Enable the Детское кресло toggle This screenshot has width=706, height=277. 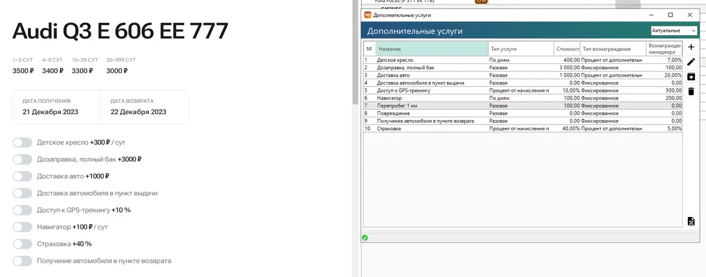point(23,143)
